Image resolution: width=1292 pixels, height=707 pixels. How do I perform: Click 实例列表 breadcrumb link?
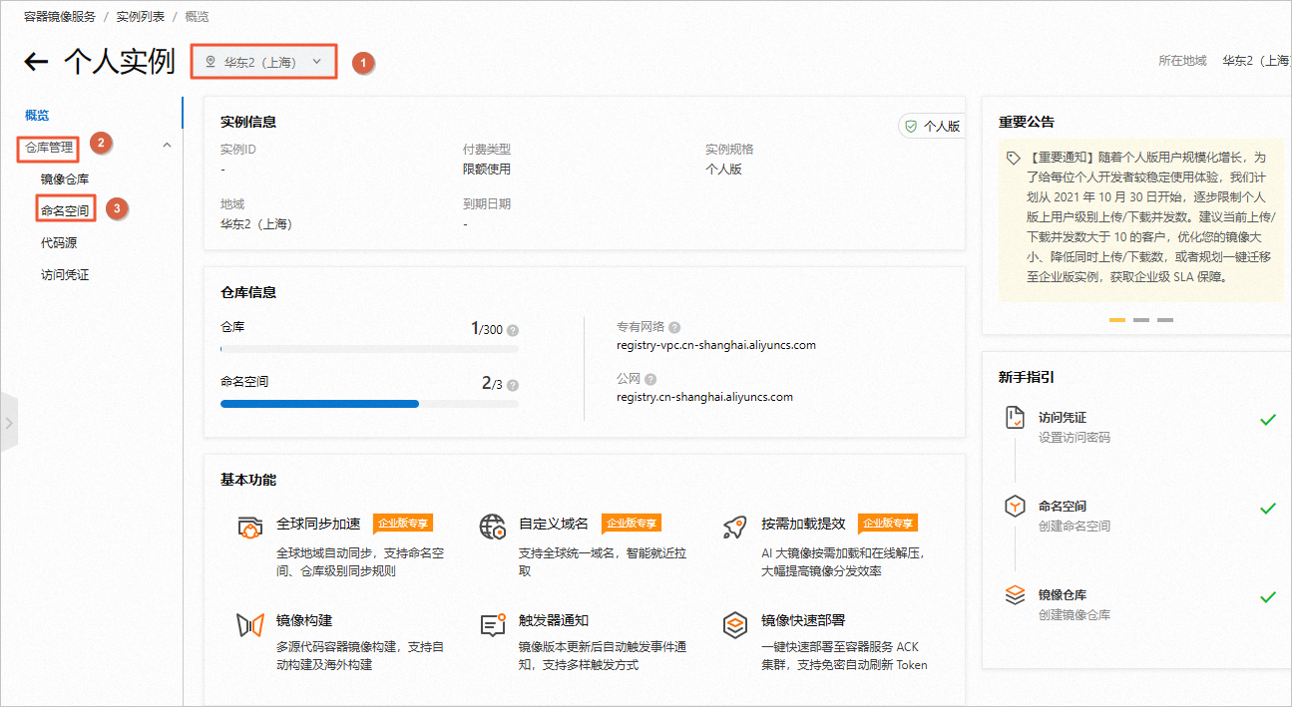pos(141,17)
